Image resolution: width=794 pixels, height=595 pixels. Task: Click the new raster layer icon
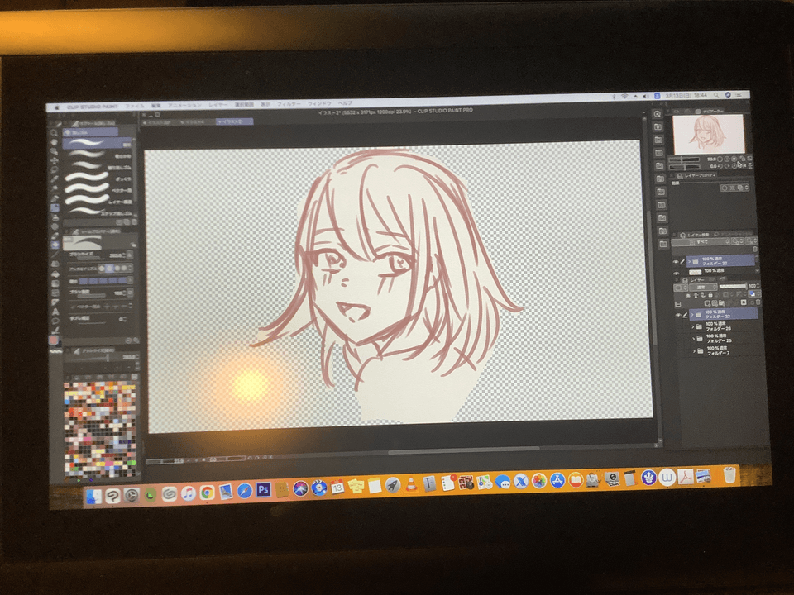point(707,302)
